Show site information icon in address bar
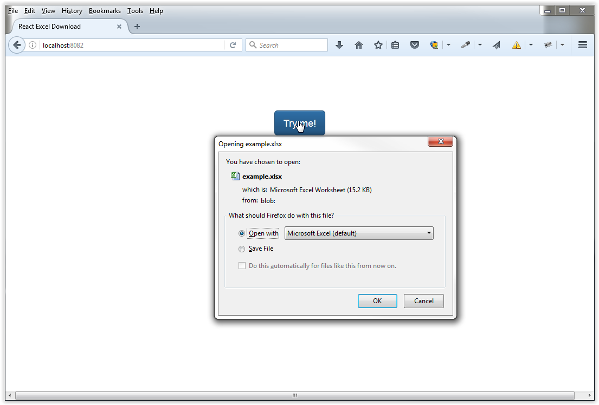 pos(33,45)
